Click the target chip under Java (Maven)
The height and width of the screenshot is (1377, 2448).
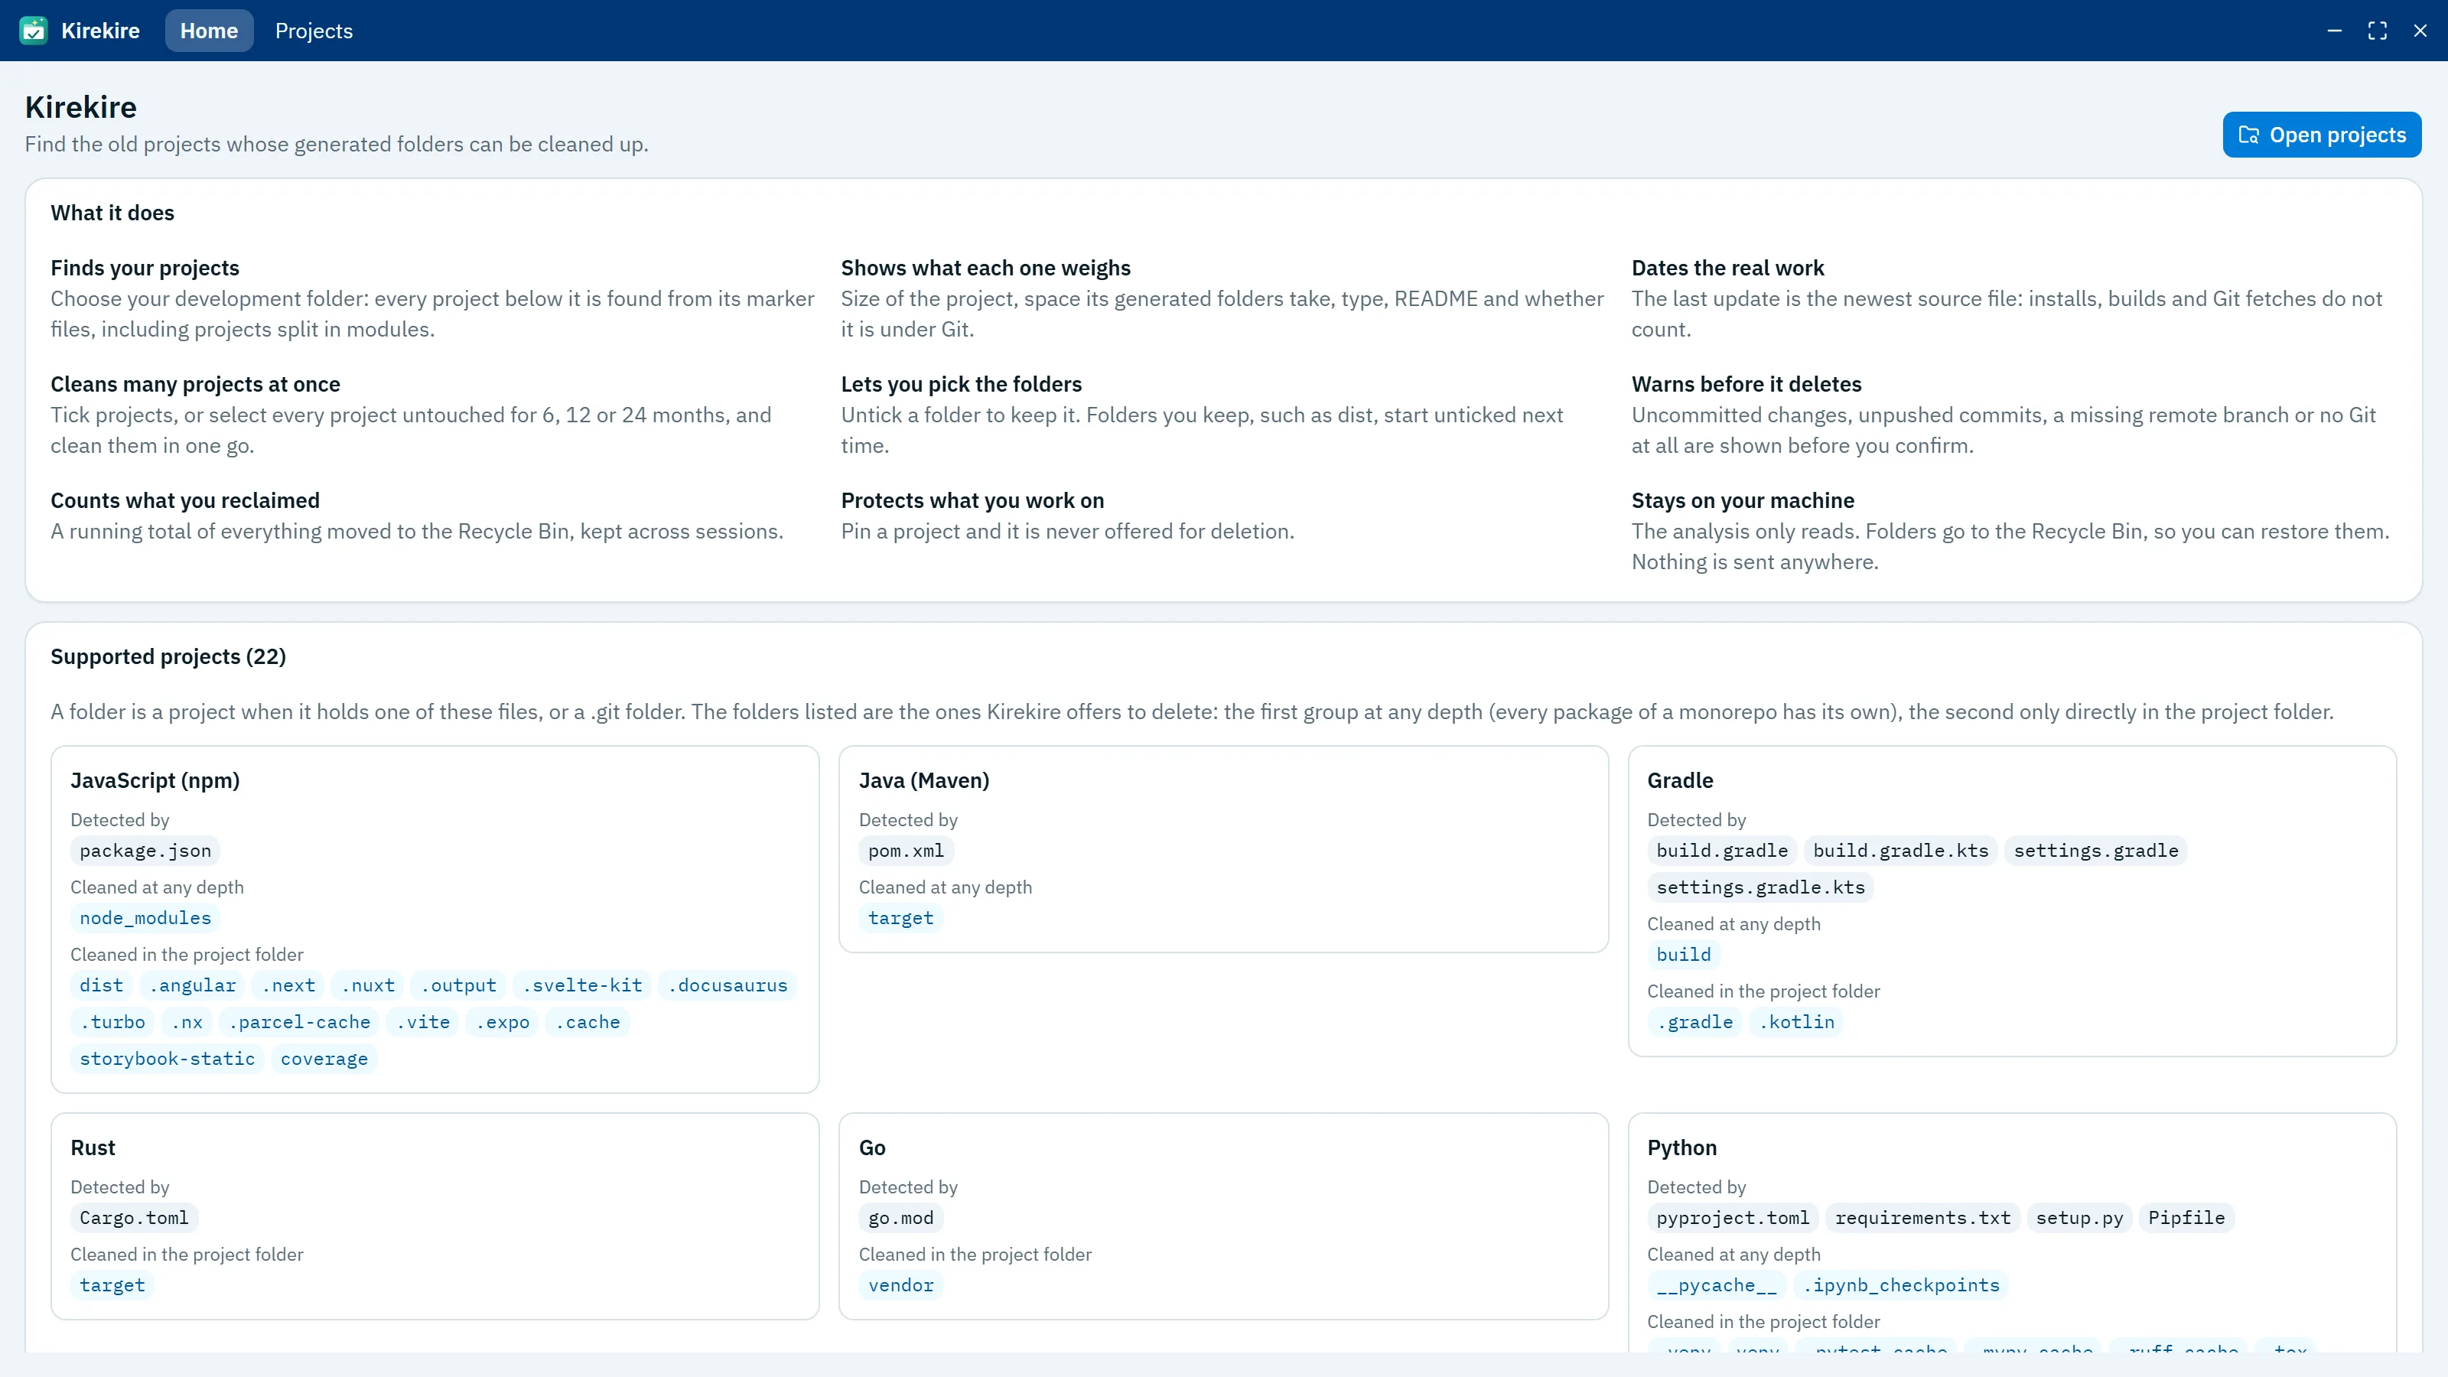900,918
